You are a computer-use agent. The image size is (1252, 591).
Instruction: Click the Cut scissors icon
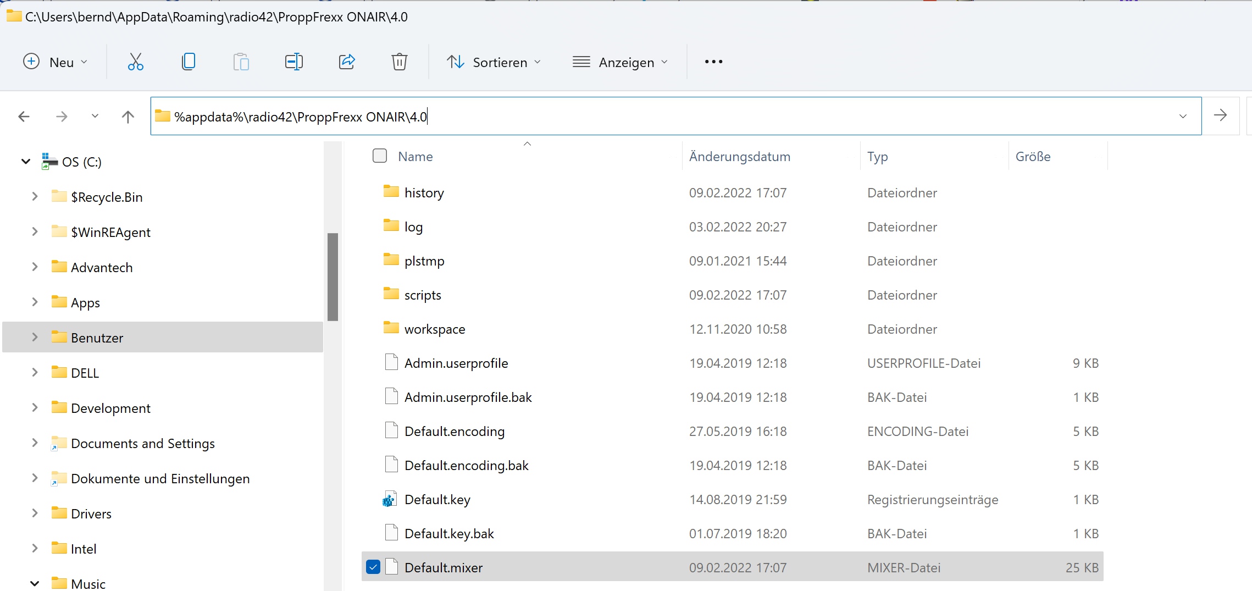[135, 62]
